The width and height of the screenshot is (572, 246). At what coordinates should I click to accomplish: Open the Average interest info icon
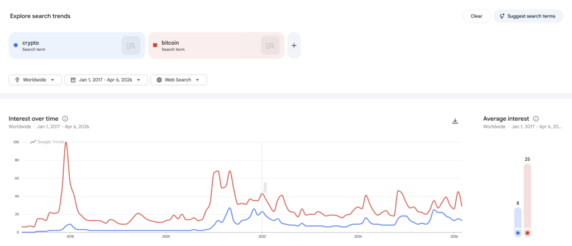pos(536,119)
